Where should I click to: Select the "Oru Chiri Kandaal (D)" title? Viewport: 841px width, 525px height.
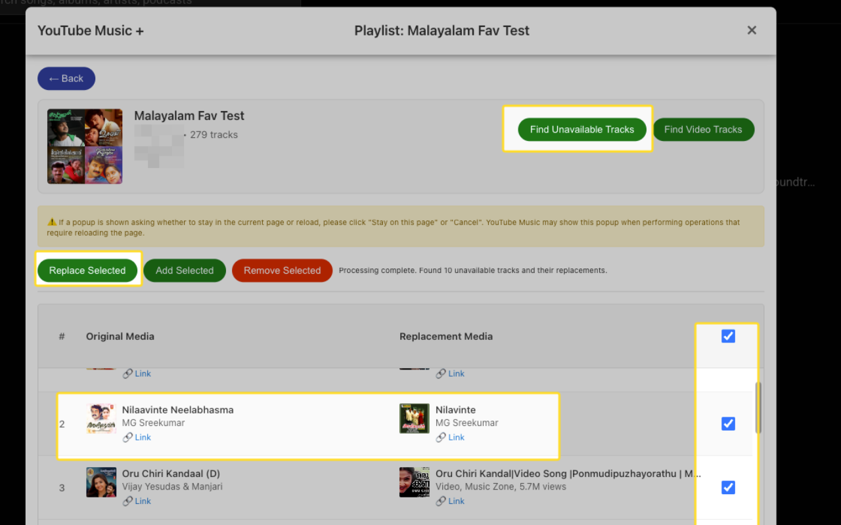click(x=171, y=473)
